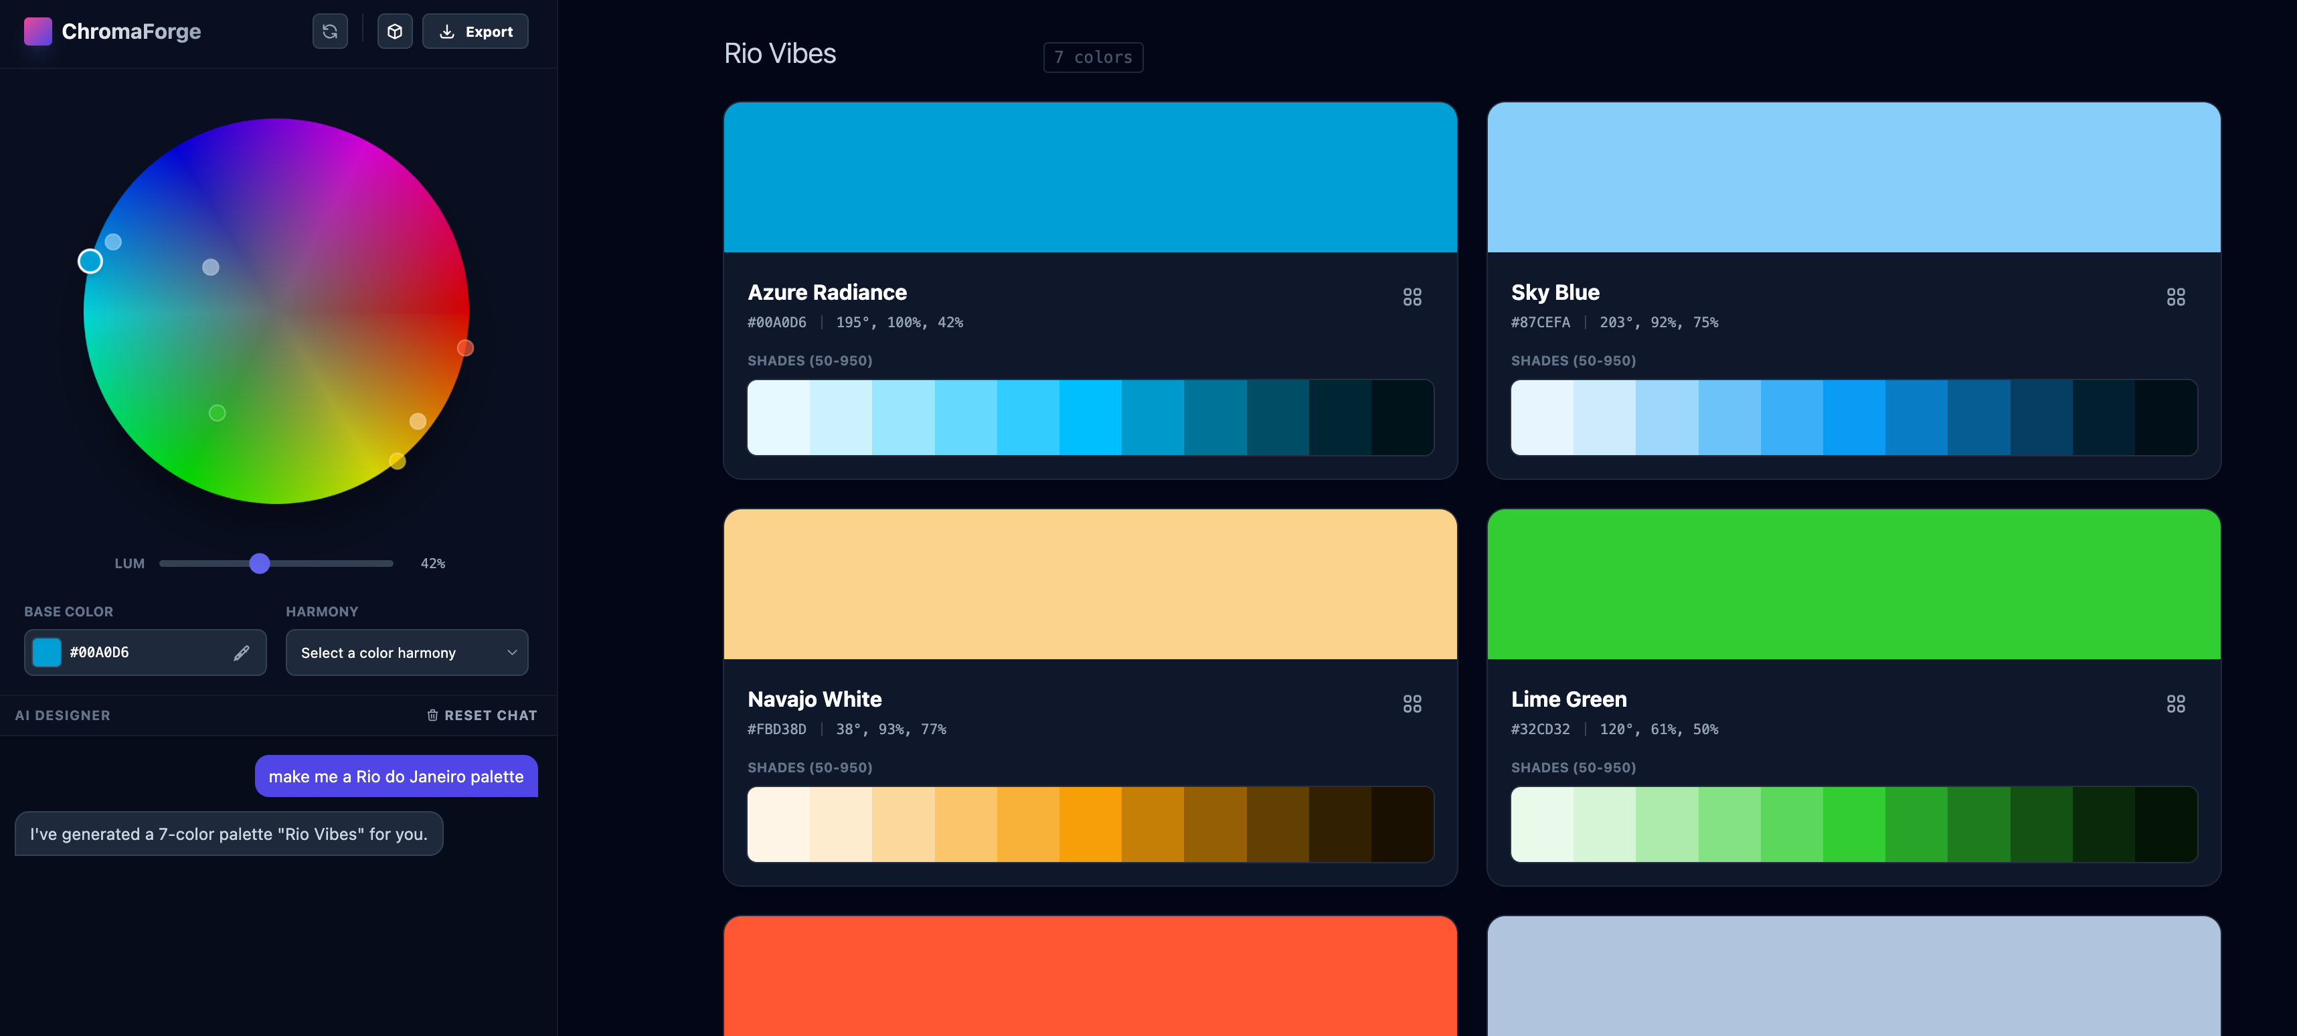
Task: Open the 3D preview cube icon
Action: [394, 31]
